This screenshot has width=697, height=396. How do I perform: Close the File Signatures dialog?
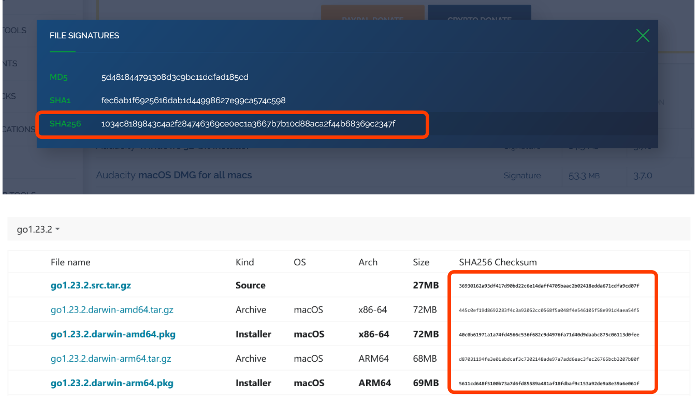(x=643, y=35)
